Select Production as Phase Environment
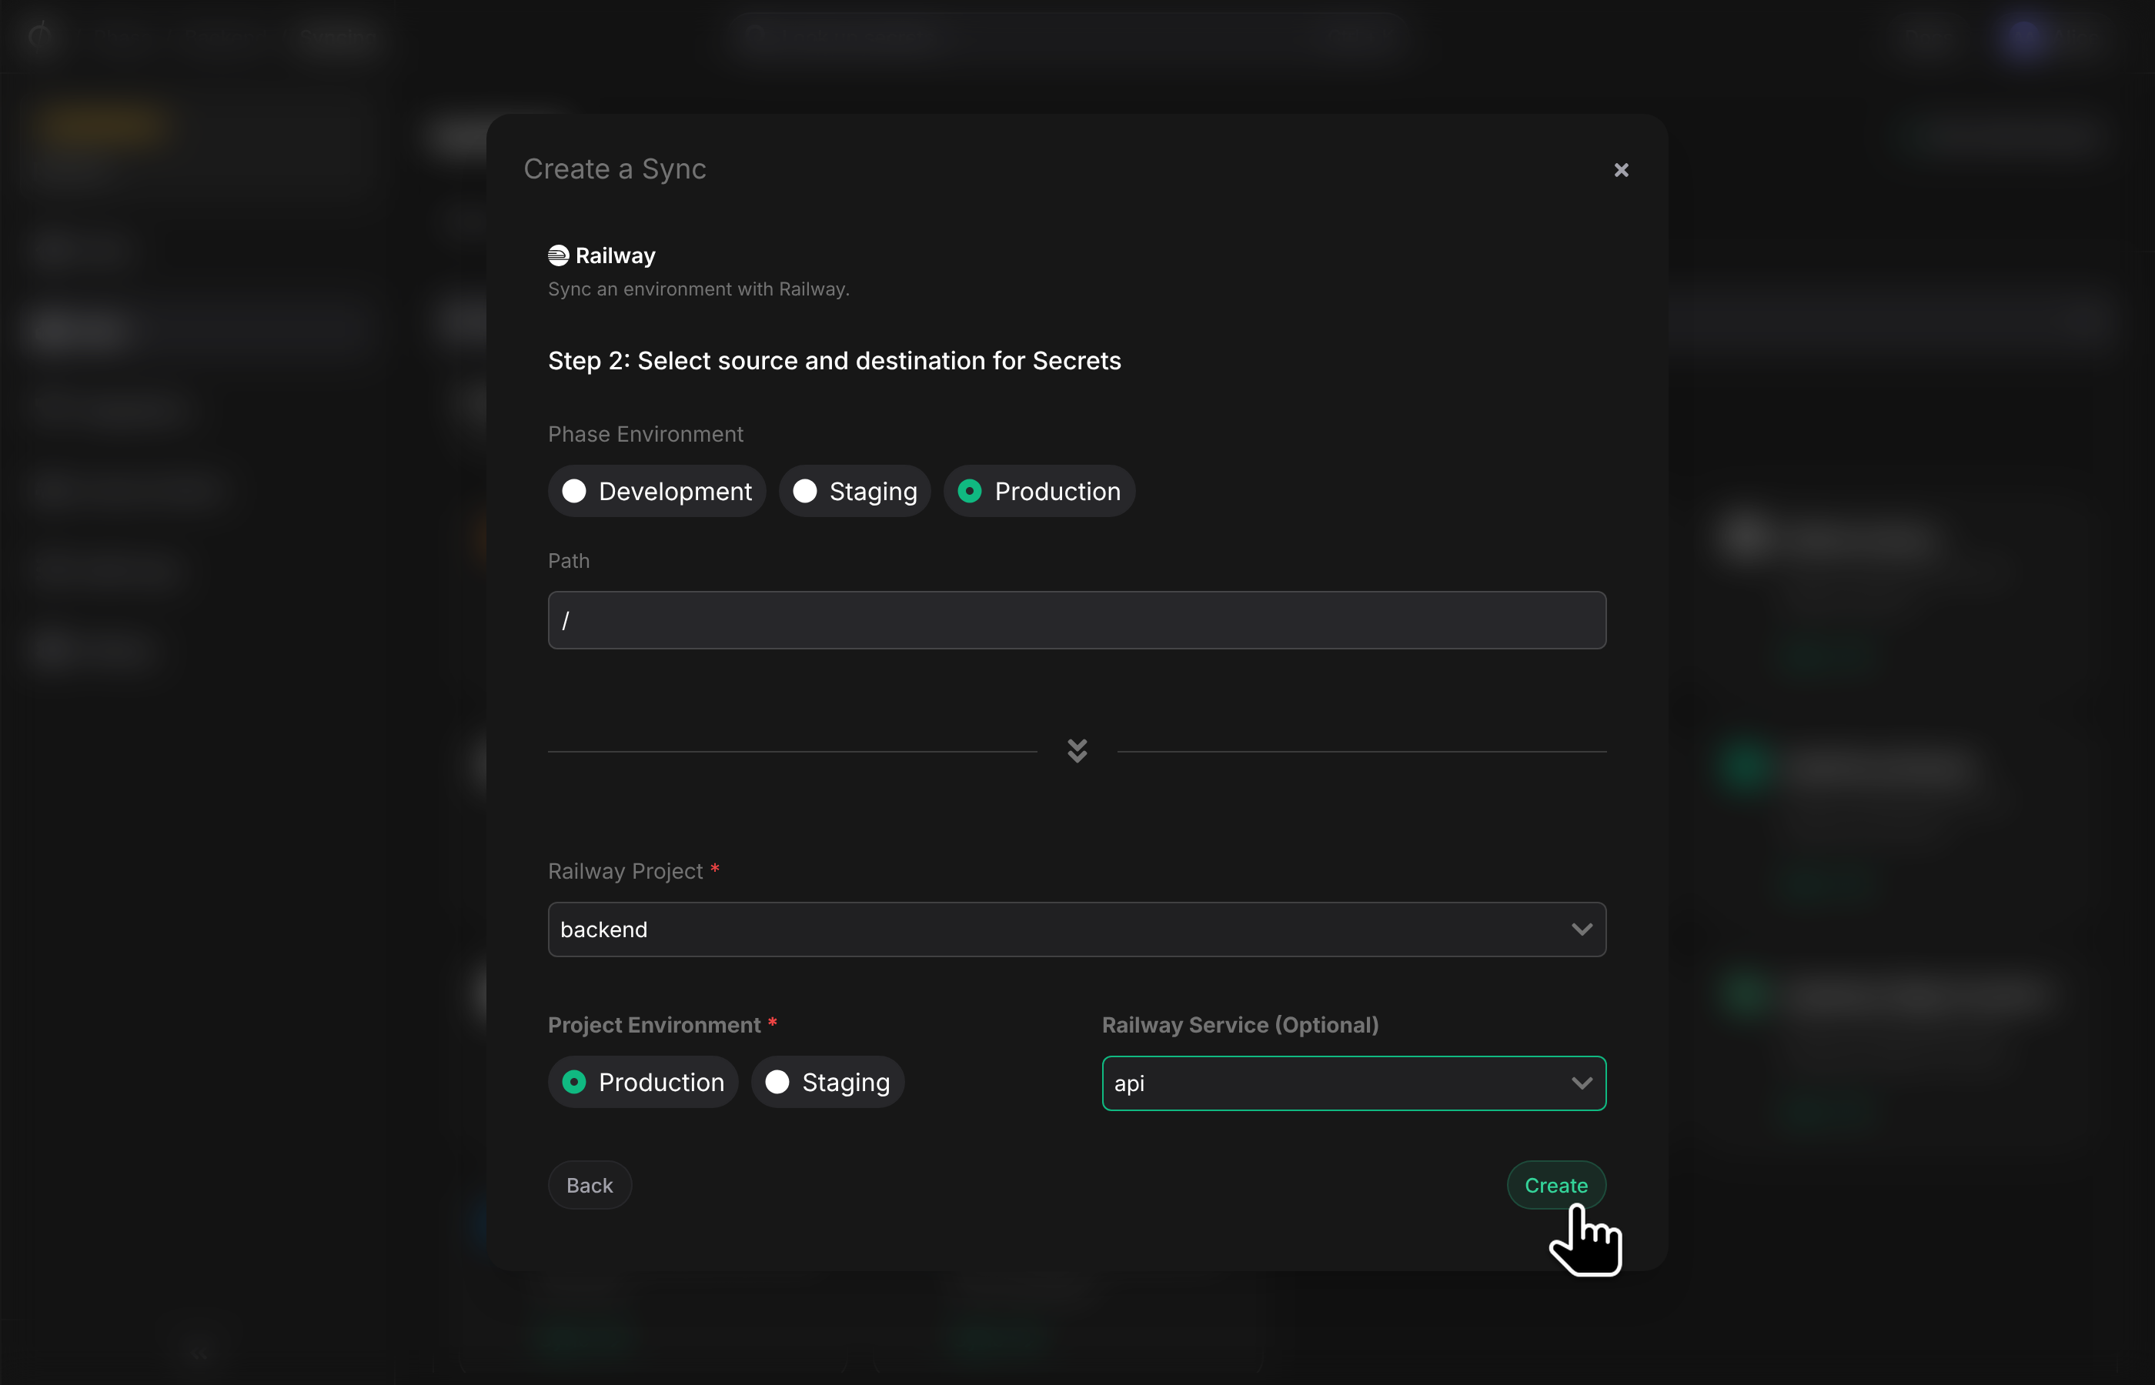The width and height of the screenshot is (2155, 1385). point(1039,491)
